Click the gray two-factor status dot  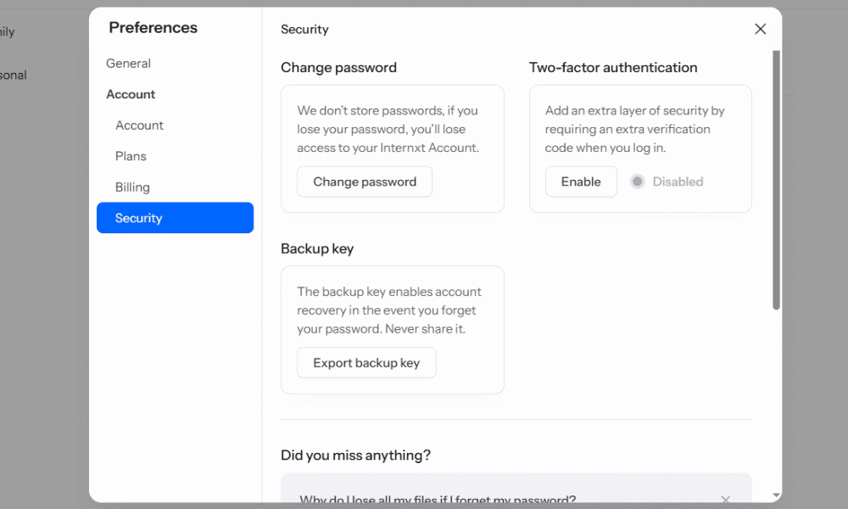tap(638, 182)
